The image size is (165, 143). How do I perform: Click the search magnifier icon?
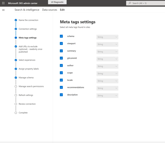coord(130,3)
